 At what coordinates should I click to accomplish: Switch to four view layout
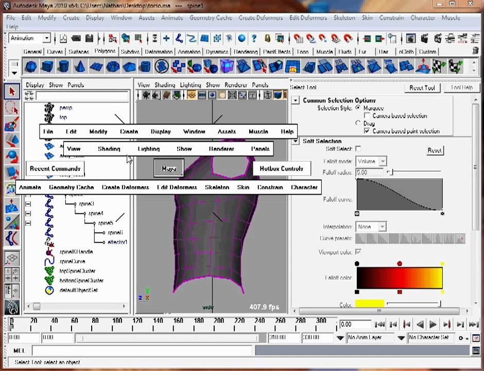pyautogui.click(x=12, y=275)
